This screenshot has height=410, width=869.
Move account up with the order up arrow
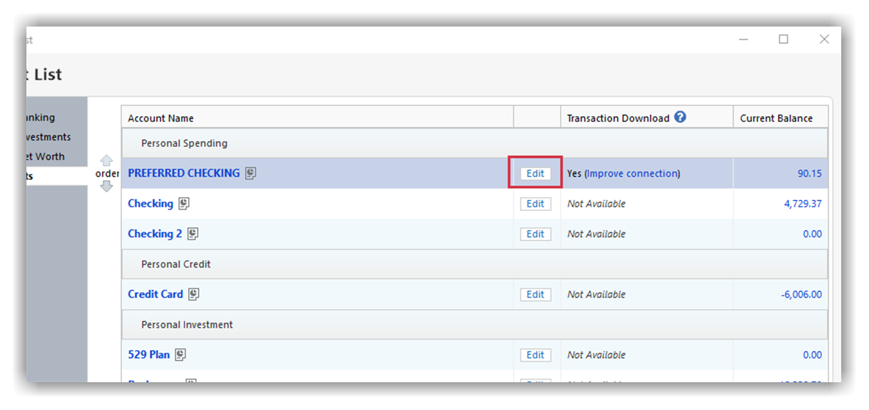point(107,161)
